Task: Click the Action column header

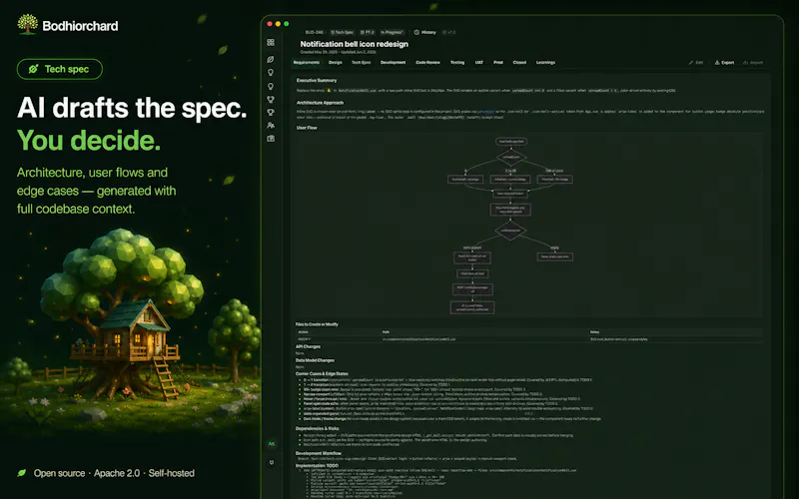Action: (304, 332)
